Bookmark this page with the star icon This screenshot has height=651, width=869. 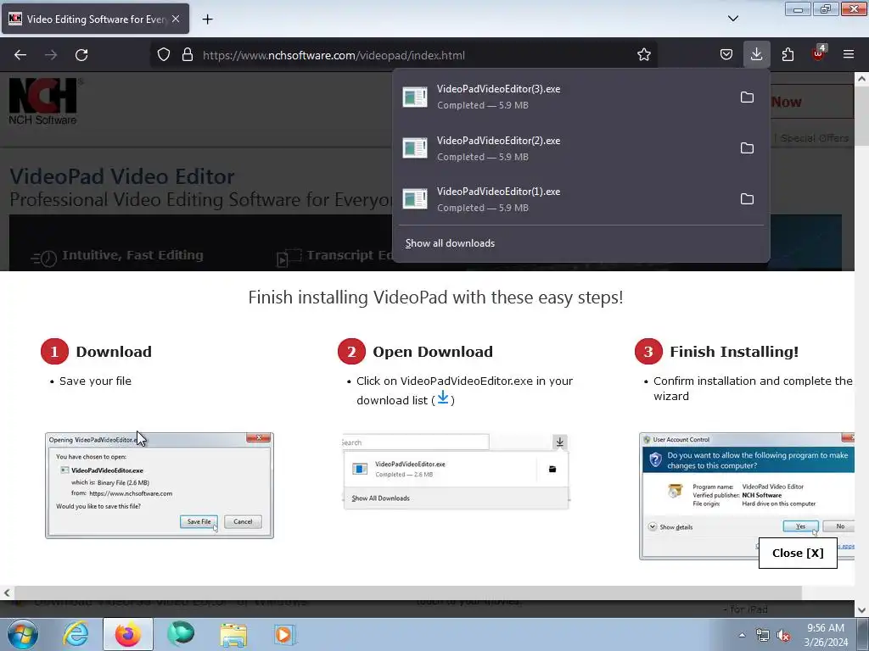point(643,55)
